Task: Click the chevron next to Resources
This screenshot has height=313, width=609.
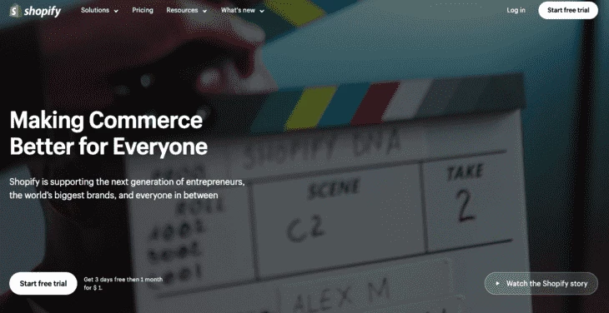Action: point(204,11)
